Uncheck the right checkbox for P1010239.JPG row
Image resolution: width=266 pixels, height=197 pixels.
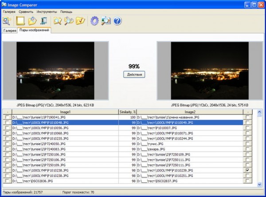coord(247,170)
